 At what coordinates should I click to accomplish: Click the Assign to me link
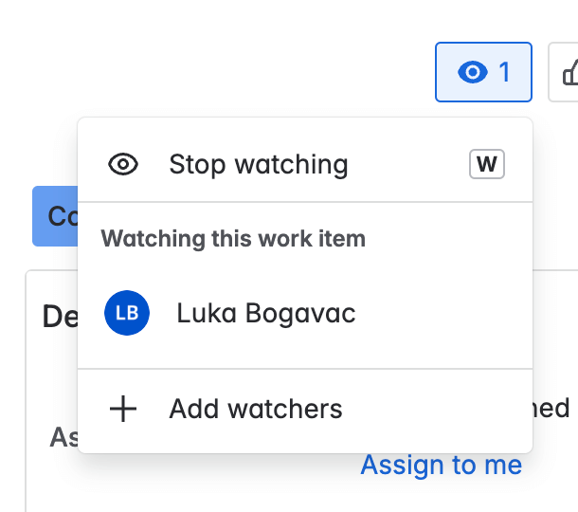click(x=441, y=466)
